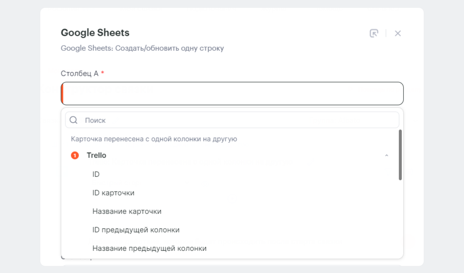Select ID предыдущей колонки

(x=136, y=230)
